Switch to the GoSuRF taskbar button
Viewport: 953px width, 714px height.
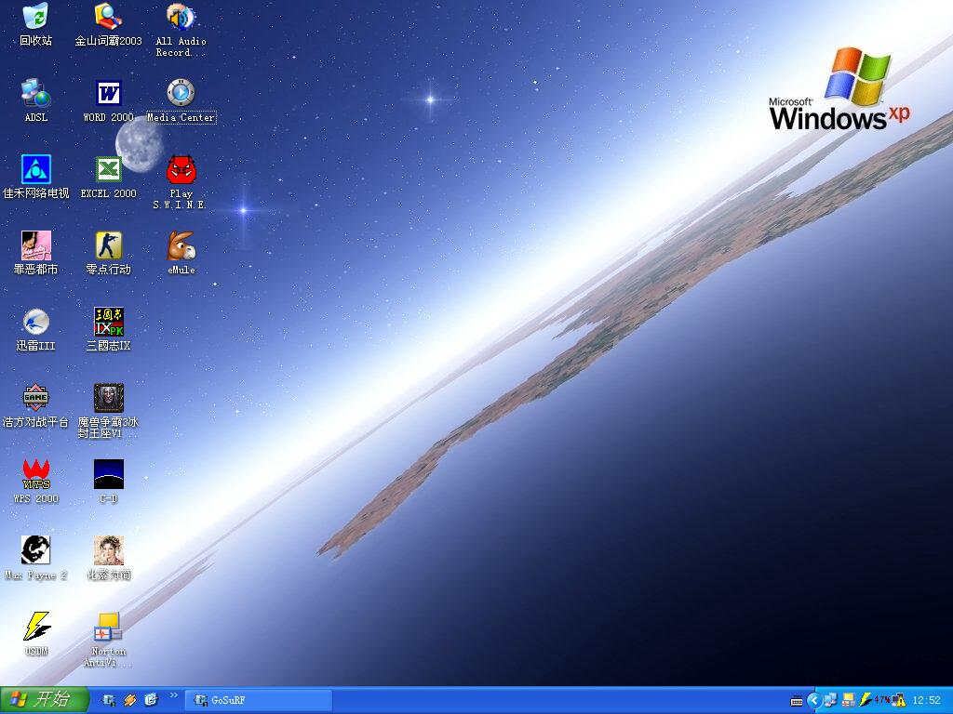coord(259,700)
